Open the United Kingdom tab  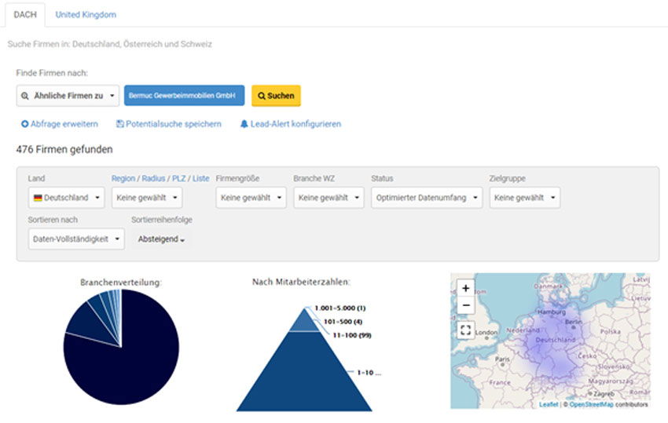[x=86, y=15]
